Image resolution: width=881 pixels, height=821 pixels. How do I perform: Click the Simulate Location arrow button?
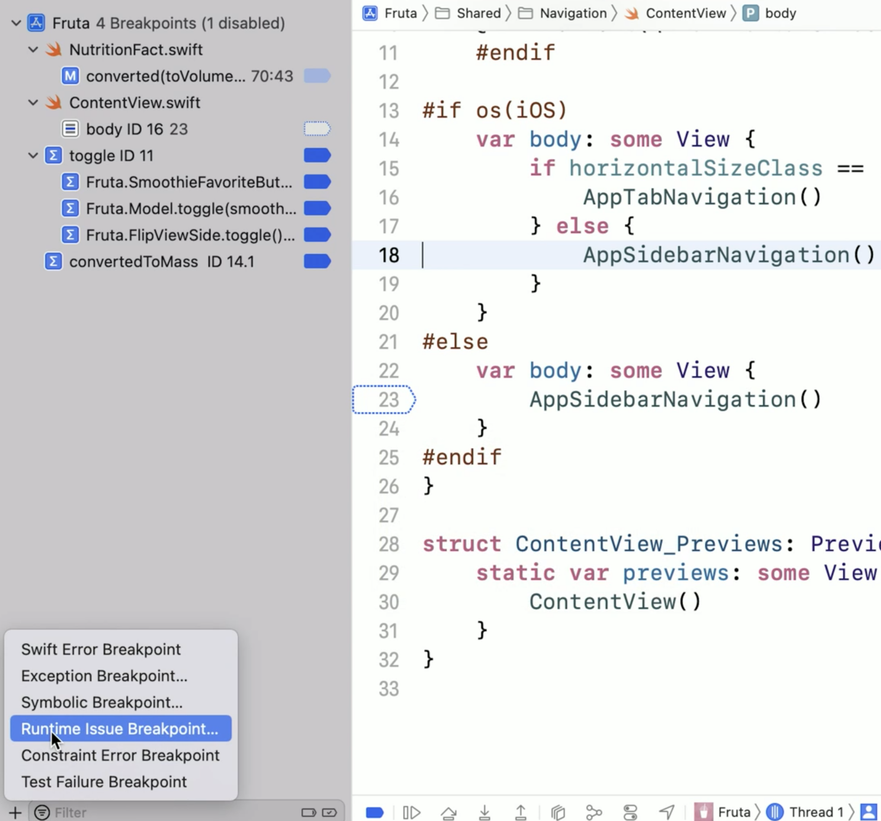(667, 812)
